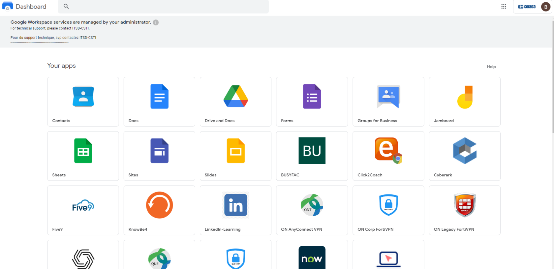
Task: Open the Jamboard app icon
Action: point(465,97)
